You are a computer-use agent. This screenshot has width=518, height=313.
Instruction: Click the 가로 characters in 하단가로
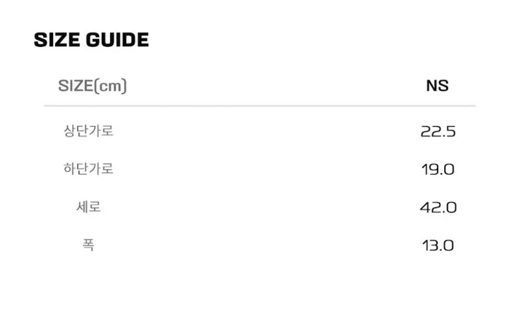click(x=101, y=169)
